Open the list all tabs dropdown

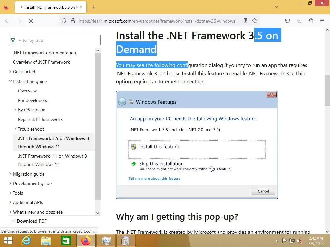[x=277, y=7]
